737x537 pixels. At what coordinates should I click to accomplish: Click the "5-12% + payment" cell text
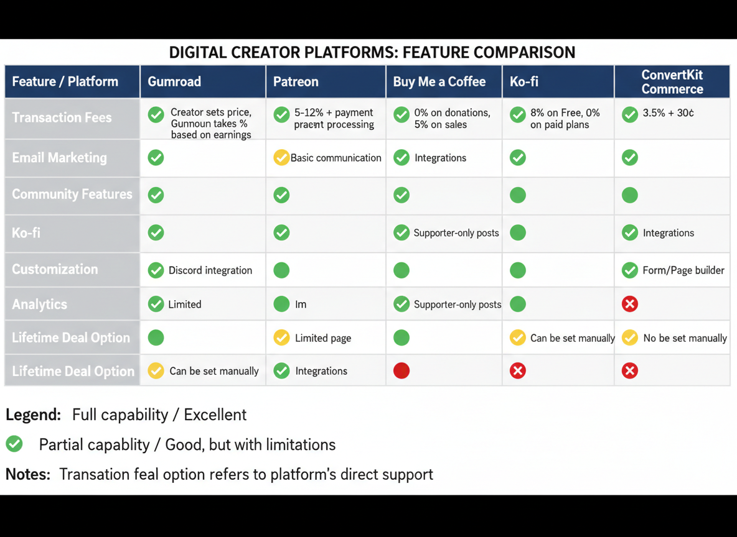[334, 118]
